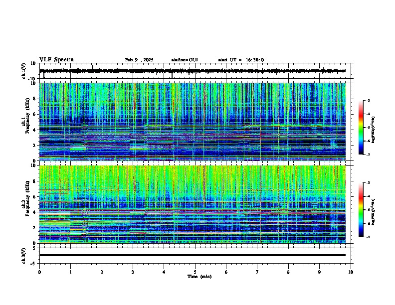
Task: Click the time axis tick label "6"
Action: coord(226,272)
